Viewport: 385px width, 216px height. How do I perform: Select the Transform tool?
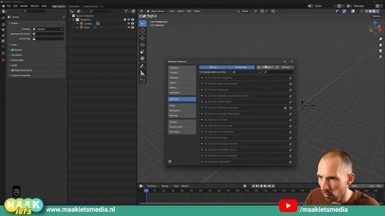(x=143, y=59)
